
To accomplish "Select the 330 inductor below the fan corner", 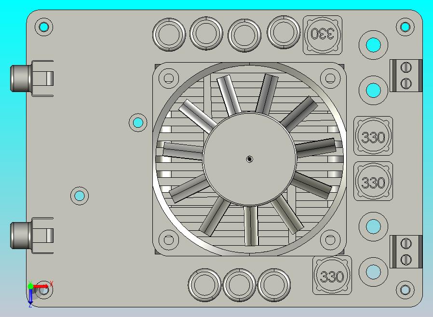I will point(332,276).
